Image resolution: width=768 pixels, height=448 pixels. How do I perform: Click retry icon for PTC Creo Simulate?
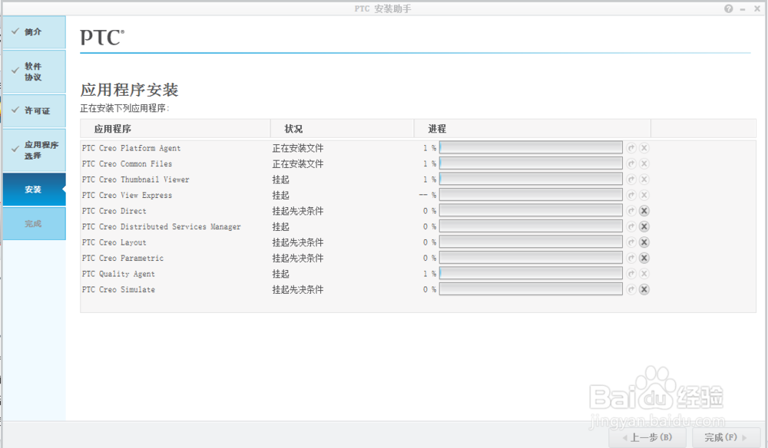tap(631, 289)
